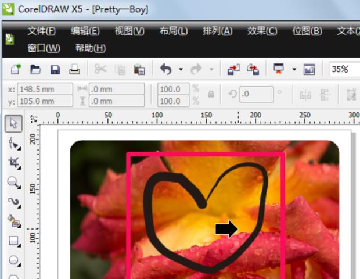Open the 文件(F) menu
This screenshot has width=360, height=279.
coord(42,31)
